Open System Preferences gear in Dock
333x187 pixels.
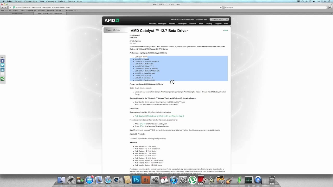(183, 180)
